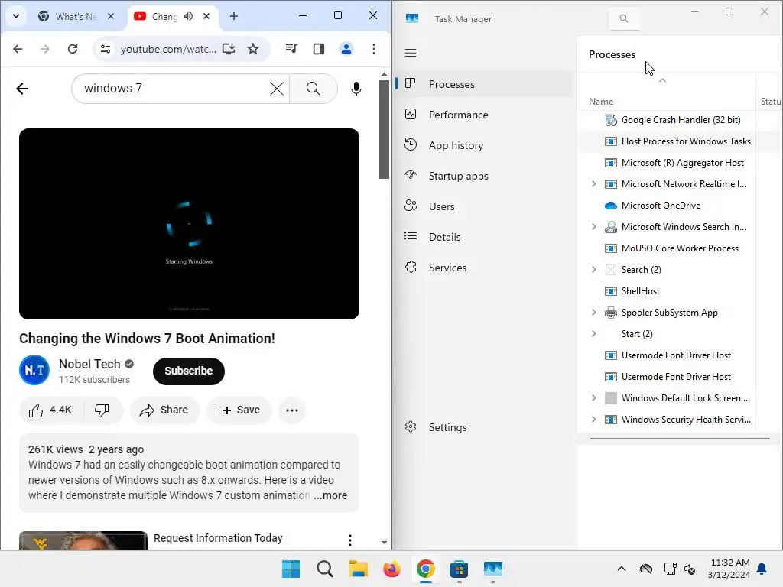Viewport: 783px width, 587px height.
Task: Toggle Task Manager hamburger navigation
Action: click(x=411, y=53)
